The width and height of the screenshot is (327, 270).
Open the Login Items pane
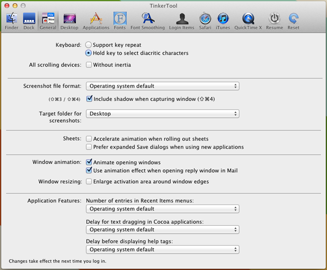point(182,21)
